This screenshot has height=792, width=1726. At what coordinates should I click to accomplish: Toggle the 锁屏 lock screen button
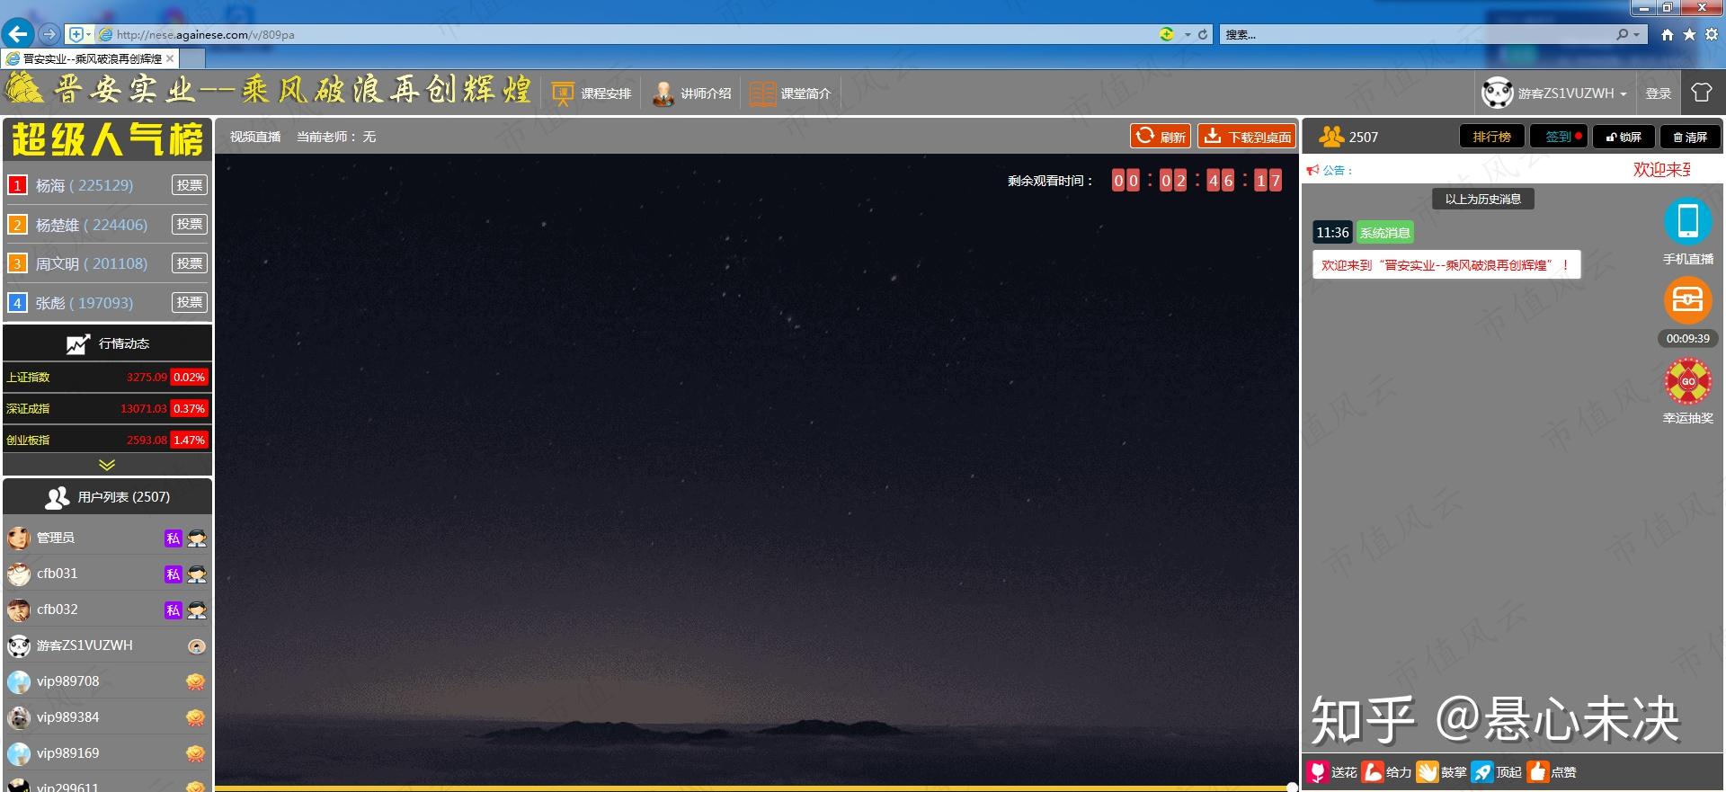pyautogui.click(x=1624, y=137)
